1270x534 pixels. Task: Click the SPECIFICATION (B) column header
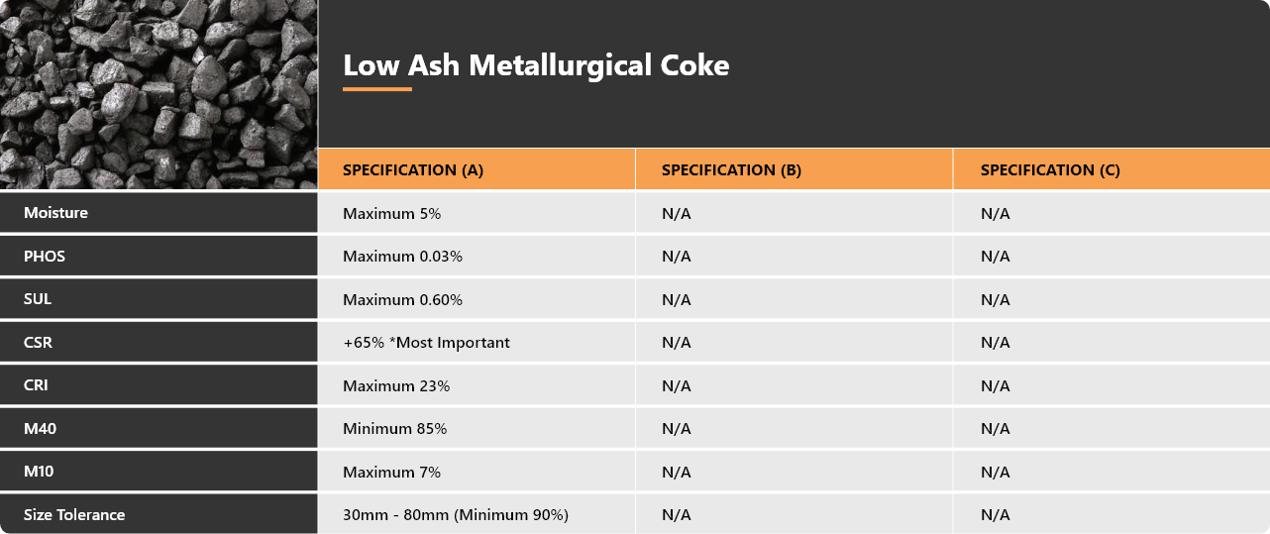[x=731, y=169]
